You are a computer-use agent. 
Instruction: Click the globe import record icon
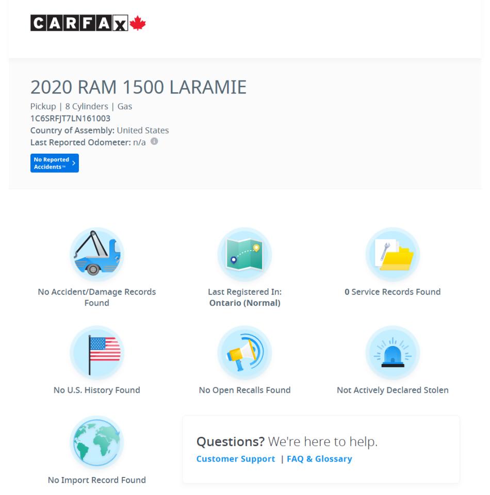97,442
